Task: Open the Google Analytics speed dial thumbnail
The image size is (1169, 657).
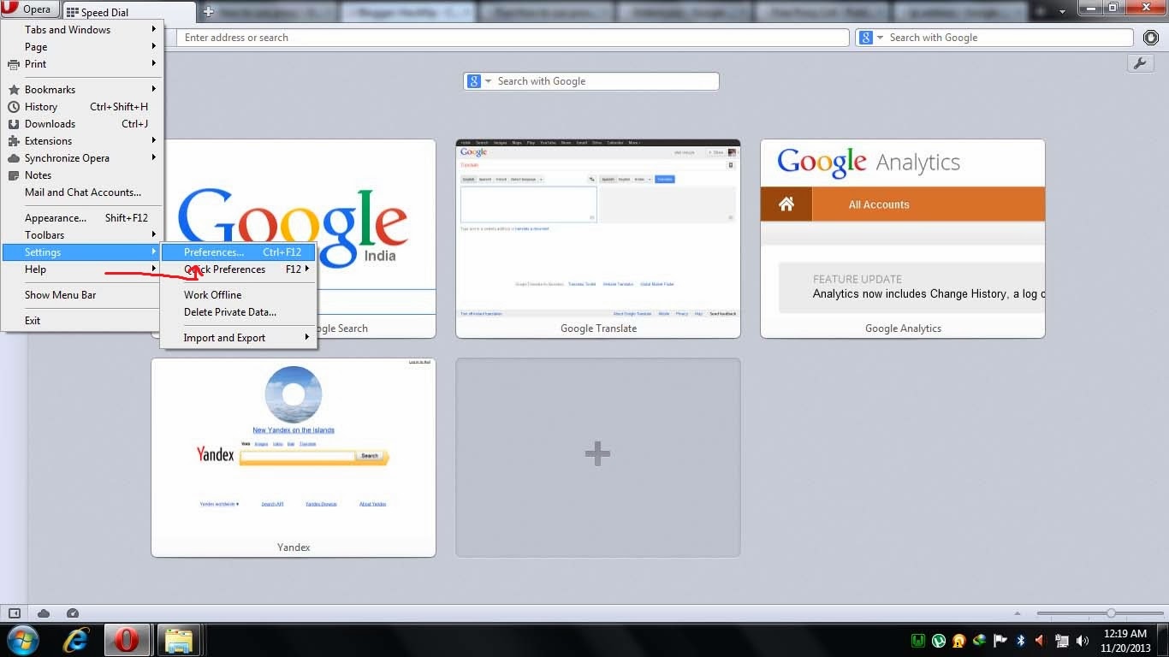Action: click(903, 239)
